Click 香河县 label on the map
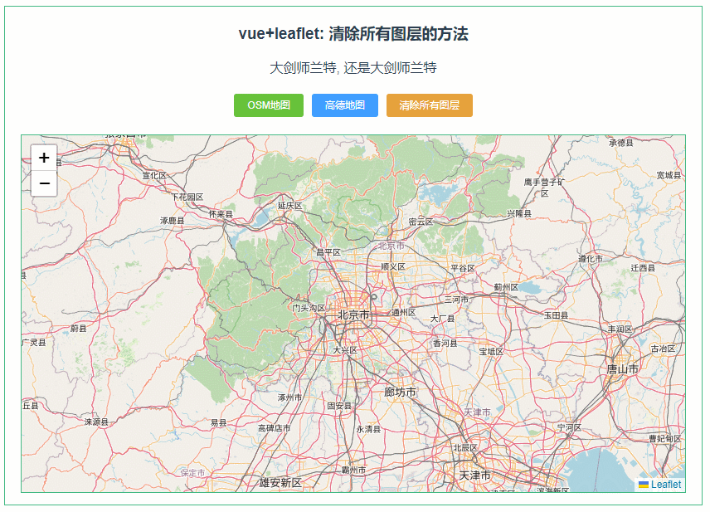The height and width of the screenshot is (512, 710). tap(445, 344)
